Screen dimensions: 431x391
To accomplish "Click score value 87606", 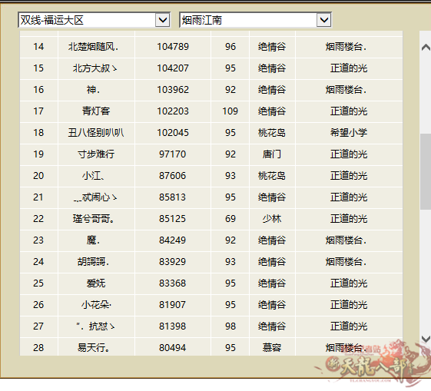I will [x=173, y=176].
